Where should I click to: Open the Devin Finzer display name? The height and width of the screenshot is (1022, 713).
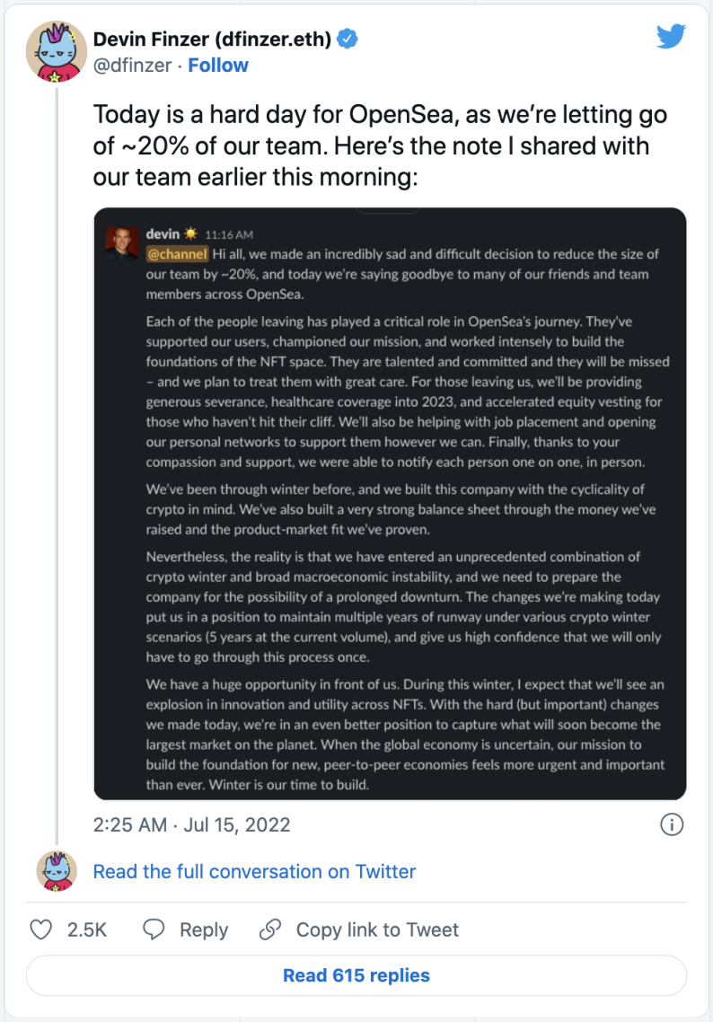click(x=213, y=40)
